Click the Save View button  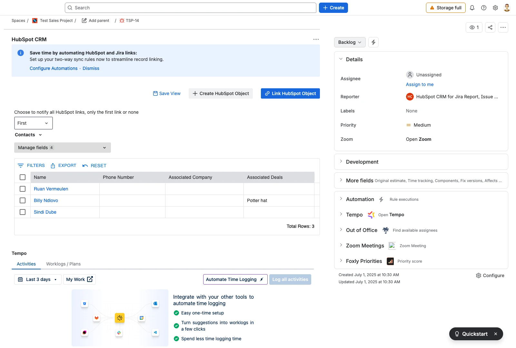point(167,93)
